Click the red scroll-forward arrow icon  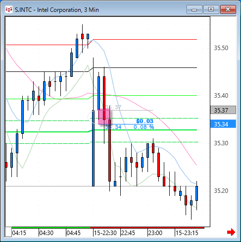(x=231, y=232)
